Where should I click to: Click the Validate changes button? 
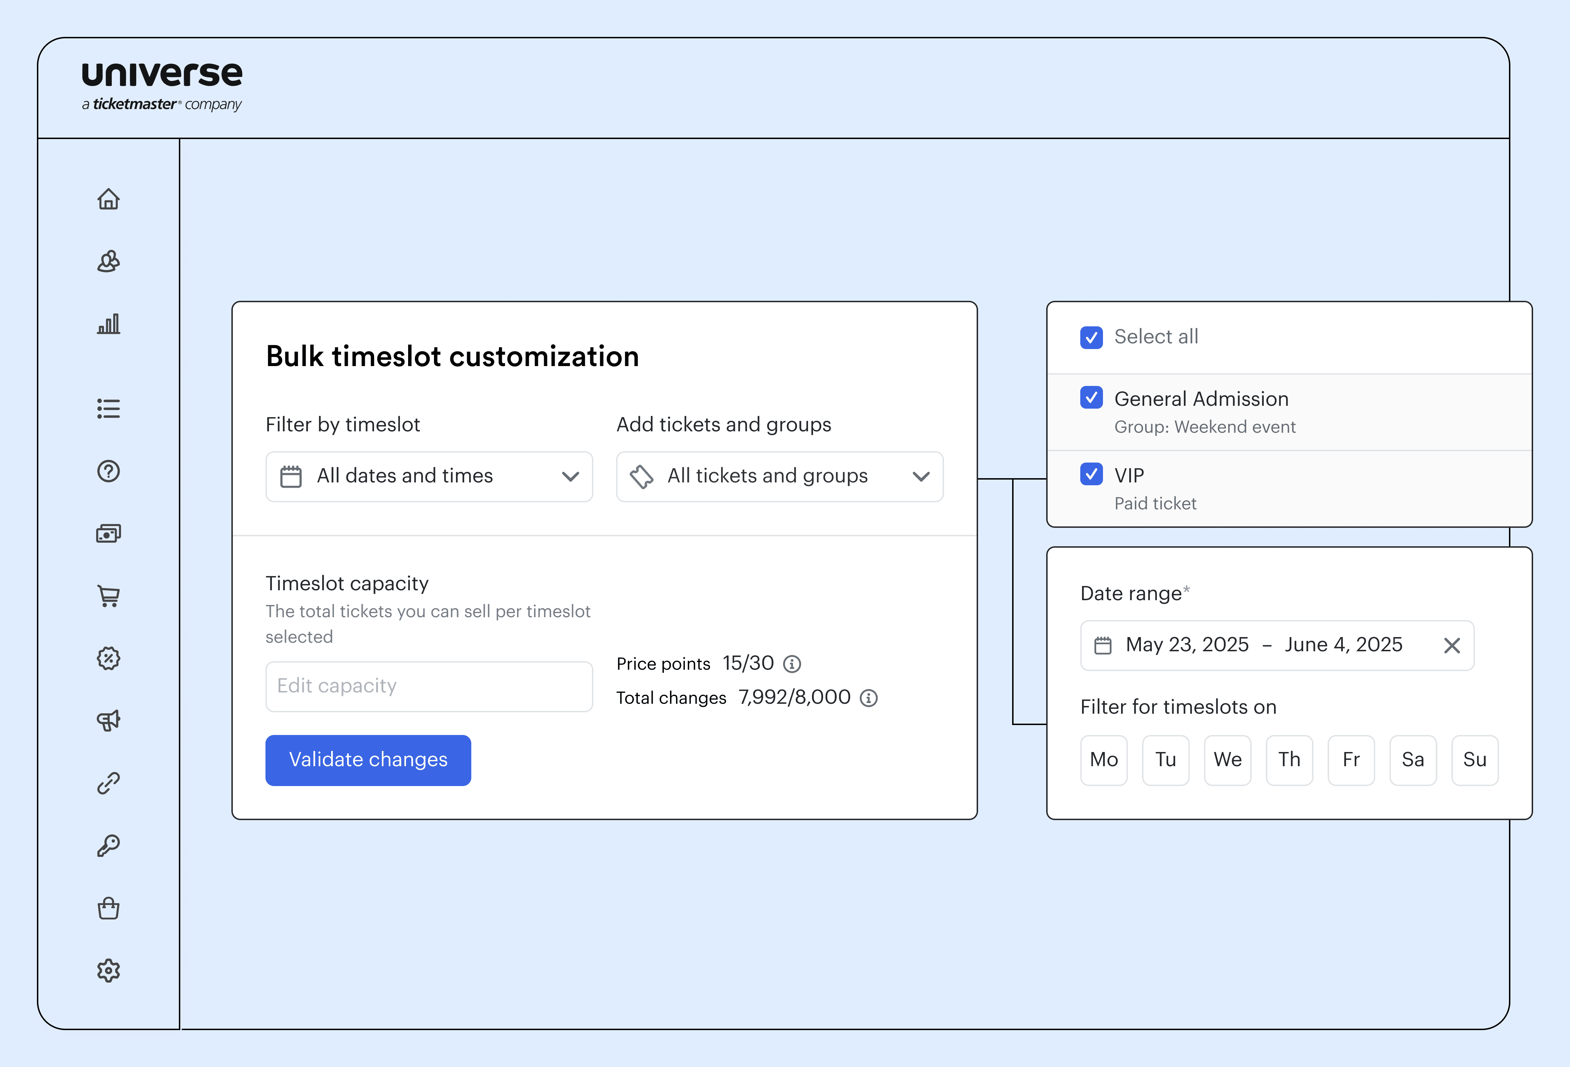point(368,760)
